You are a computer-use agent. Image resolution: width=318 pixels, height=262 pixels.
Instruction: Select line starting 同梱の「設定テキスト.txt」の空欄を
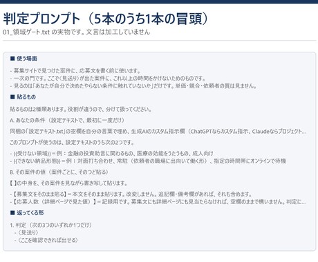158,131
